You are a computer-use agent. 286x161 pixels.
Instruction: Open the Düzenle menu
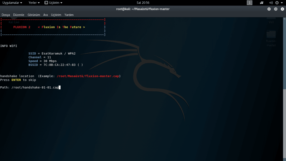point(19,15)
